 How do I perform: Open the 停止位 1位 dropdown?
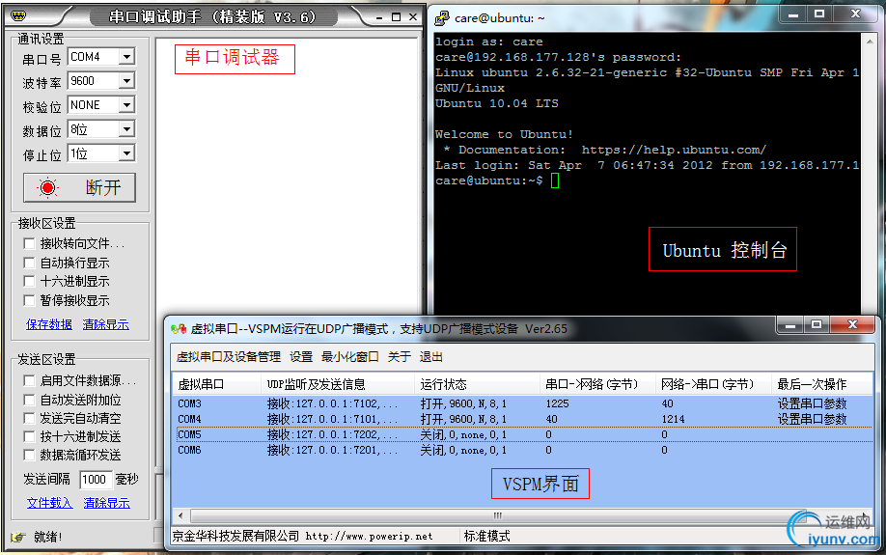tap(127, 153)
